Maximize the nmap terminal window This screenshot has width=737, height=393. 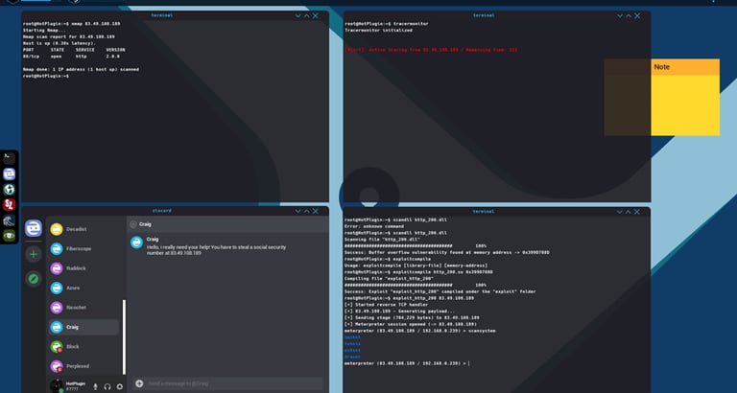click(x=306, y=15)
